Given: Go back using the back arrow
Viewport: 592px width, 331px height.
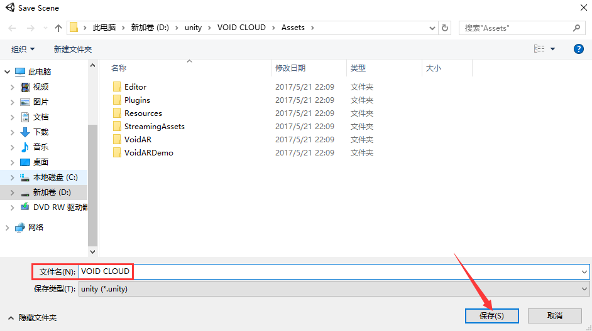Looking at the screenshot, I should pyautogui.click(x=12, y=28).
